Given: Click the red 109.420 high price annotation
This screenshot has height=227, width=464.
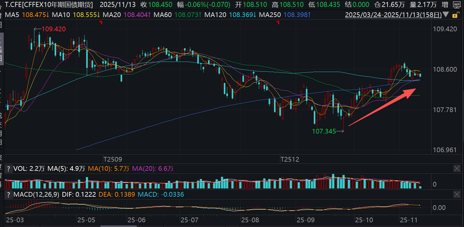Looking at the screenshot, I should click(x=54, y=29).
